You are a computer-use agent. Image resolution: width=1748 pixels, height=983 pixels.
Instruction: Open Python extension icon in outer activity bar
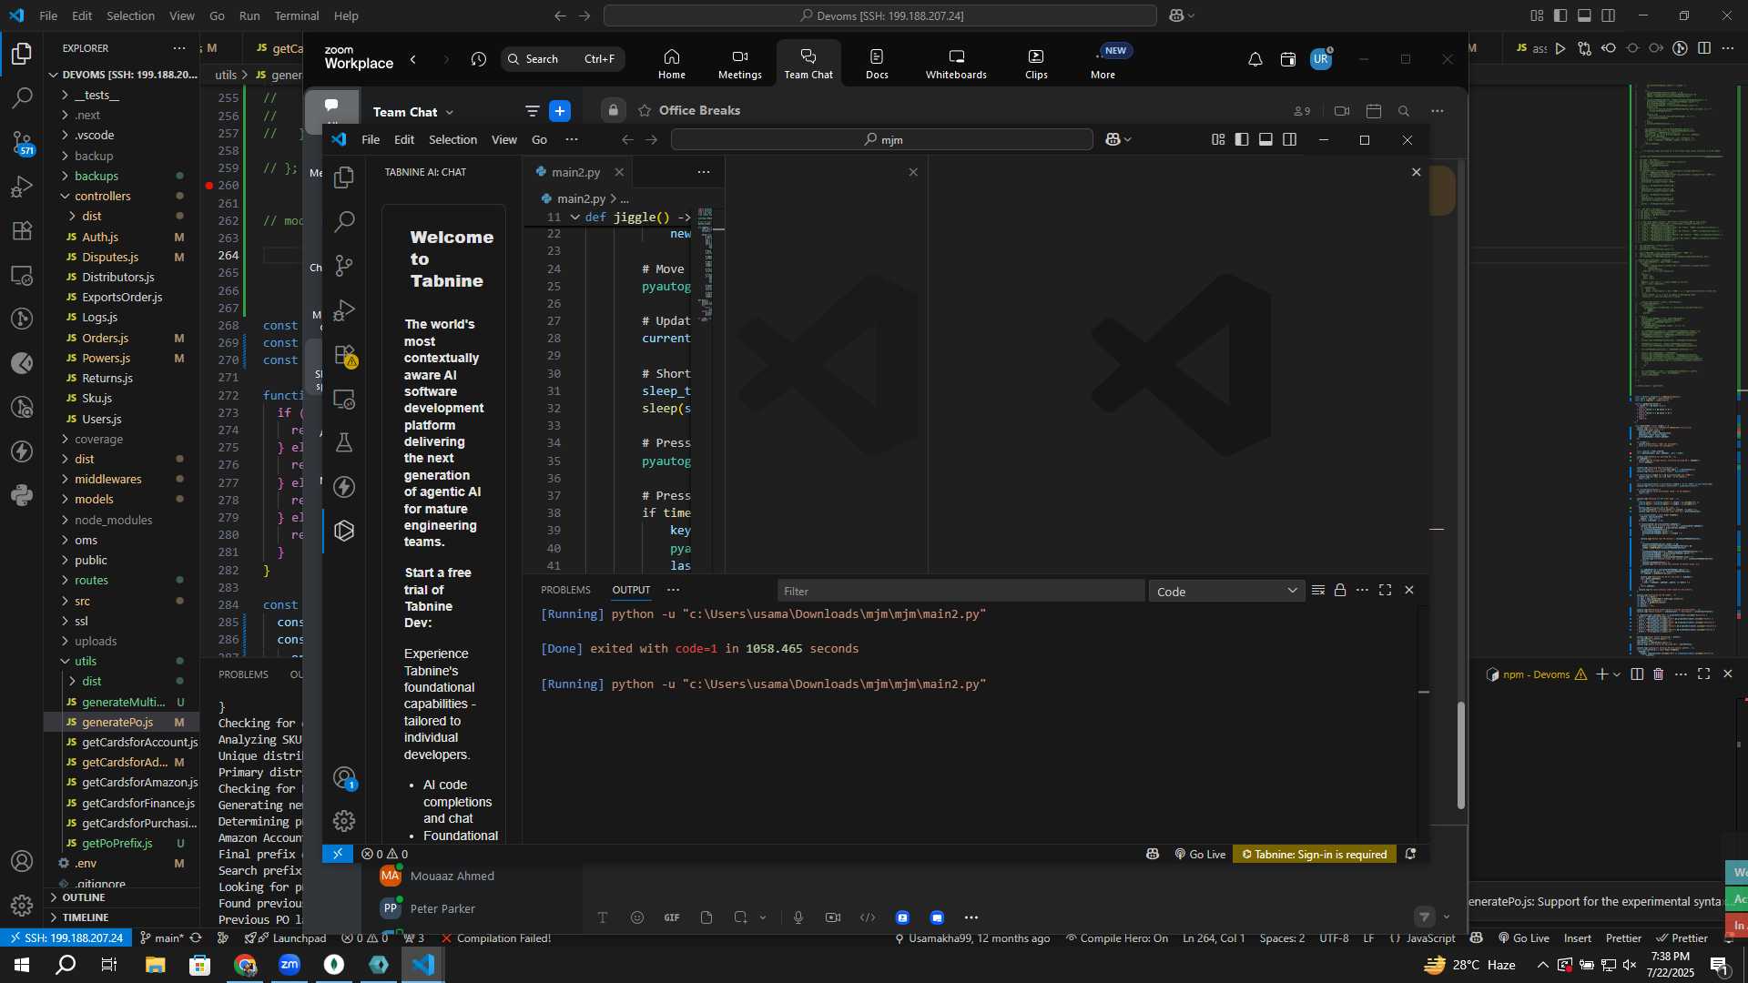(x=22, y=496)
